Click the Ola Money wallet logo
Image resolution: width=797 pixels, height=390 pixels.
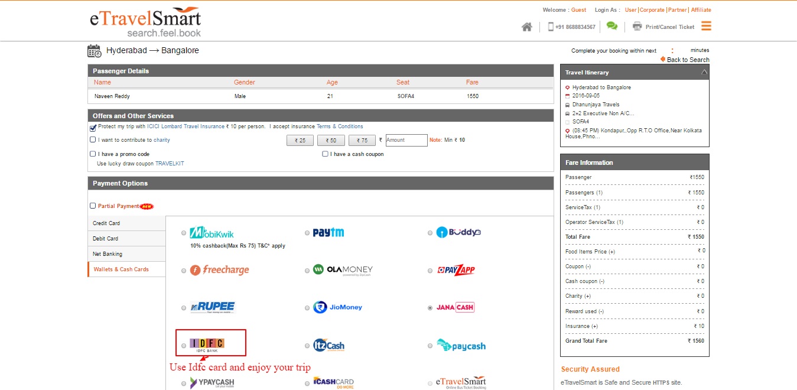(x=343, y=270)
